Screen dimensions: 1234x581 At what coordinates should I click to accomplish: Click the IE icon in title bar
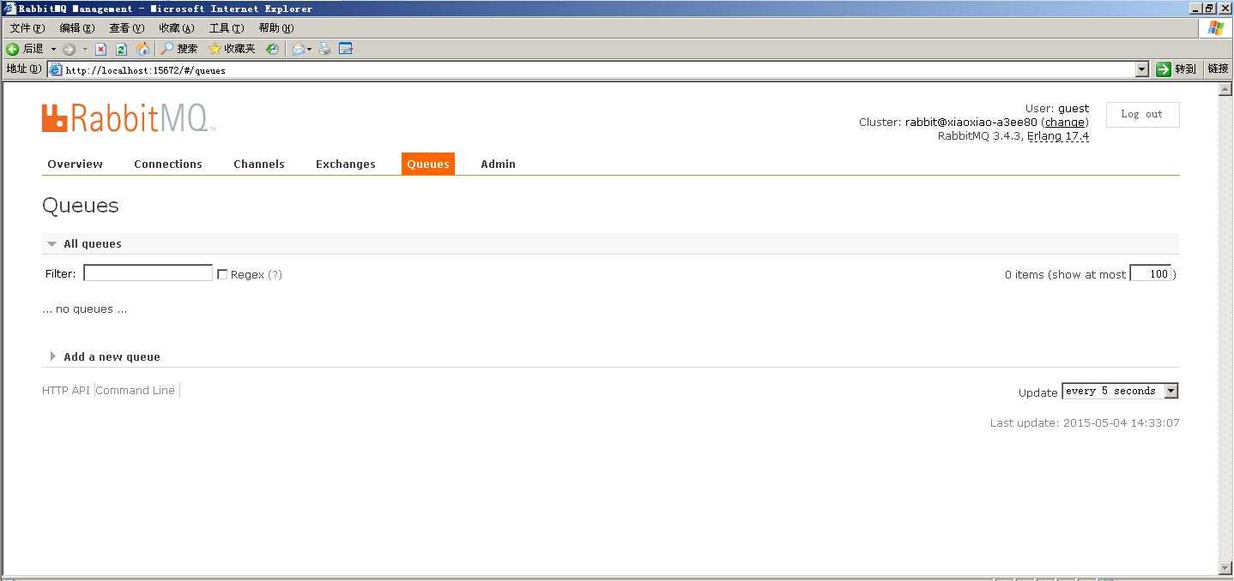click(x=10, y=9)
